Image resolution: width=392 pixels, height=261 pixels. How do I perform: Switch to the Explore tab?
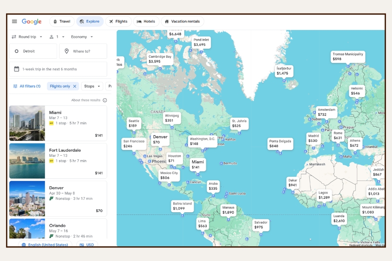click(x=90, y=21)
